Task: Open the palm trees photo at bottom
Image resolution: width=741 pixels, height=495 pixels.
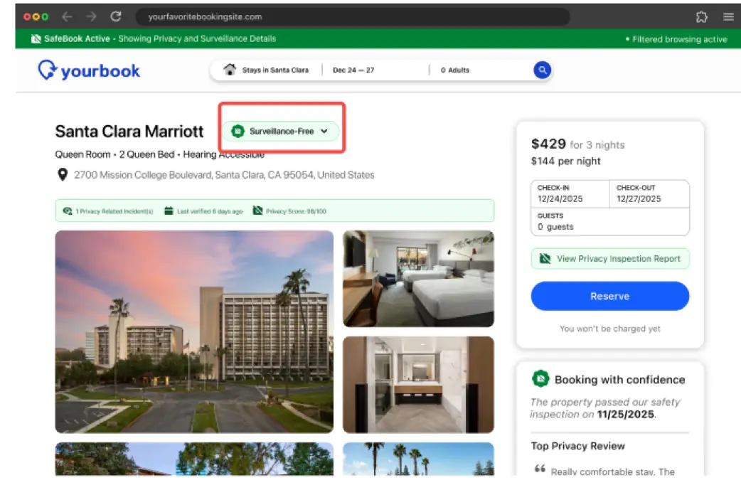Action: (x=418, y=459)
